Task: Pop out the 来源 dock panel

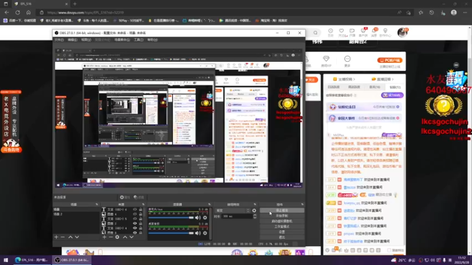Action: point(143,204)
